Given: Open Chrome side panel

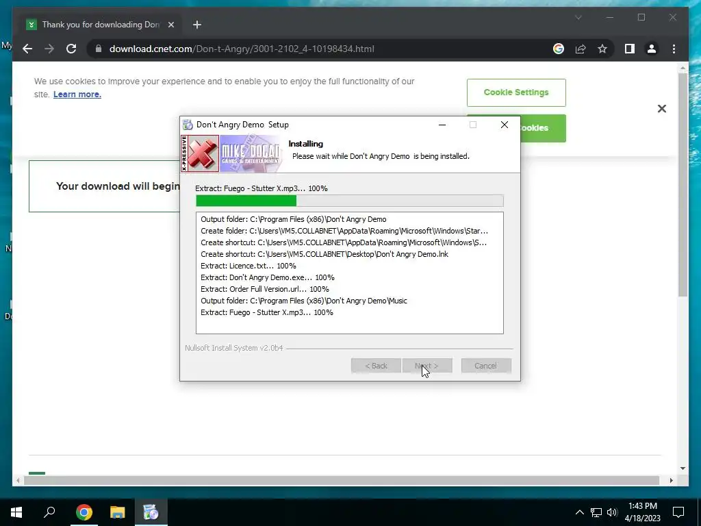Looking at the screenshot, I should click(x=630, y=49).
